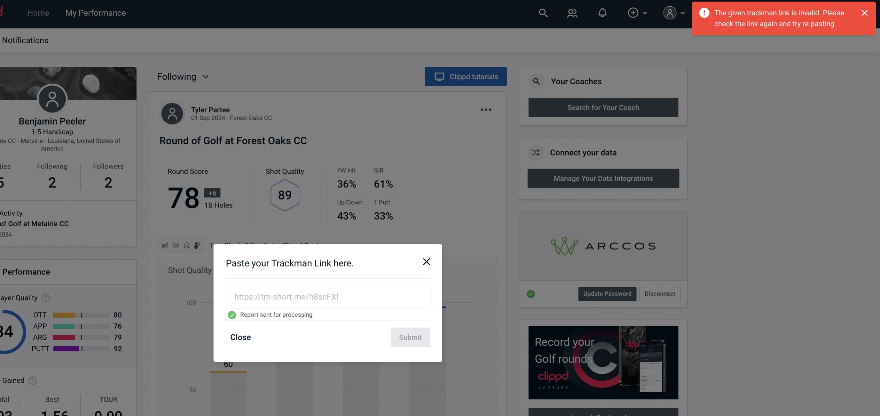
Task: Click the data integrations connect icon
Action: (535, 153)
